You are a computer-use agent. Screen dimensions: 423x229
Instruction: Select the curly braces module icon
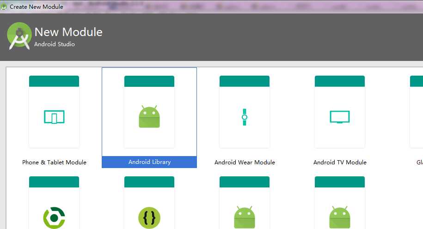(x=149, y=217)
